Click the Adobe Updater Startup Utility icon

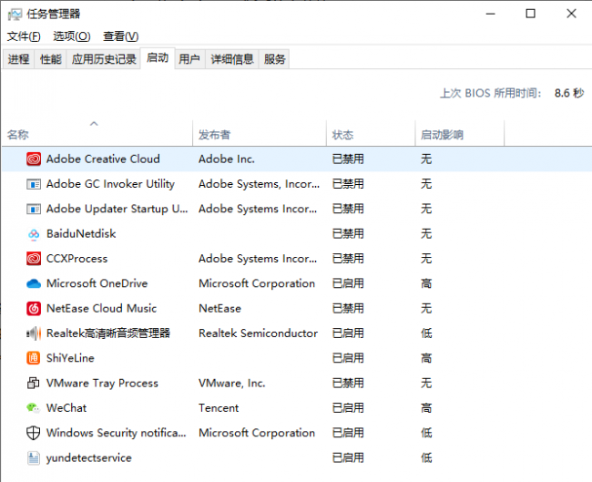pos(34,209)
